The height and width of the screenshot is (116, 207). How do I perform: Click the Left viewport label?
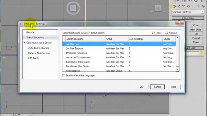coord(4,57)
